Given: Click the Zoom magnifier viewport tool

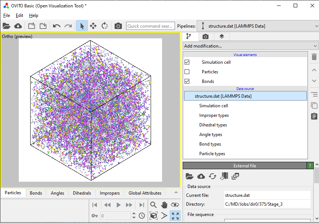Looking at the screenshot, I should (153, 205).
